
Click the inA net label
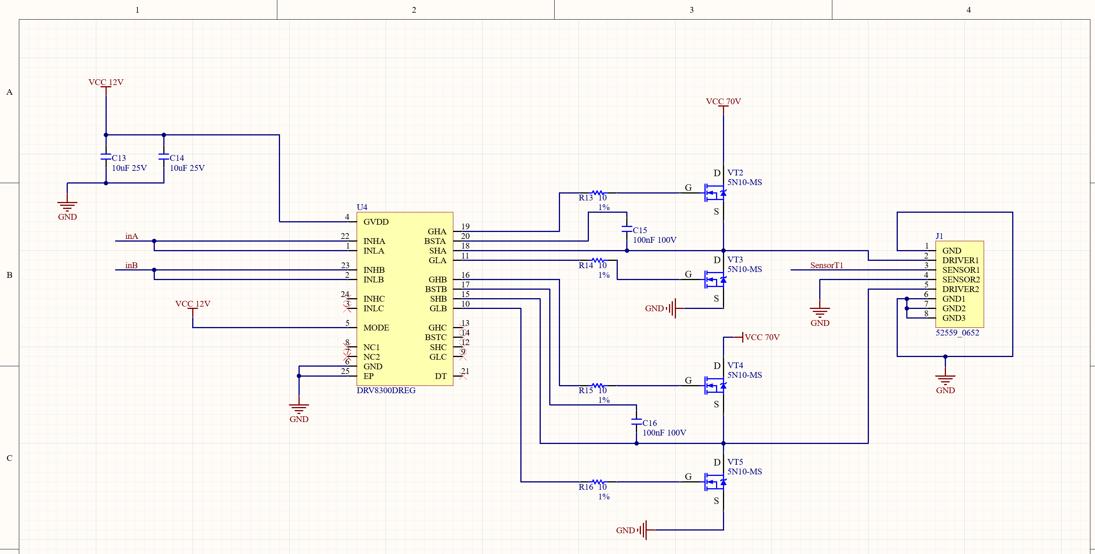coord(131,237)
